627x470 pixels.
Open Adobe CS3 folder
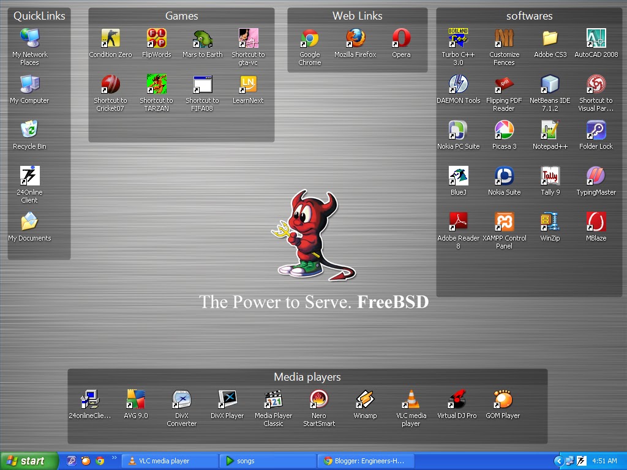click(550, 43)
